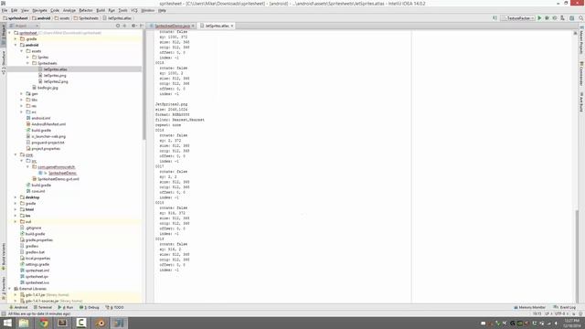Open the Navigate menu
This screenshot has height=329, width=585.
click(39, 10)
